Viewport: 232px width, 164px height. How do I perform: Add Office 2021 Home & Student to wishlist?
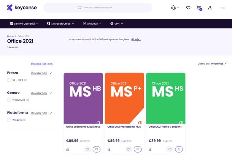point(170,149)
